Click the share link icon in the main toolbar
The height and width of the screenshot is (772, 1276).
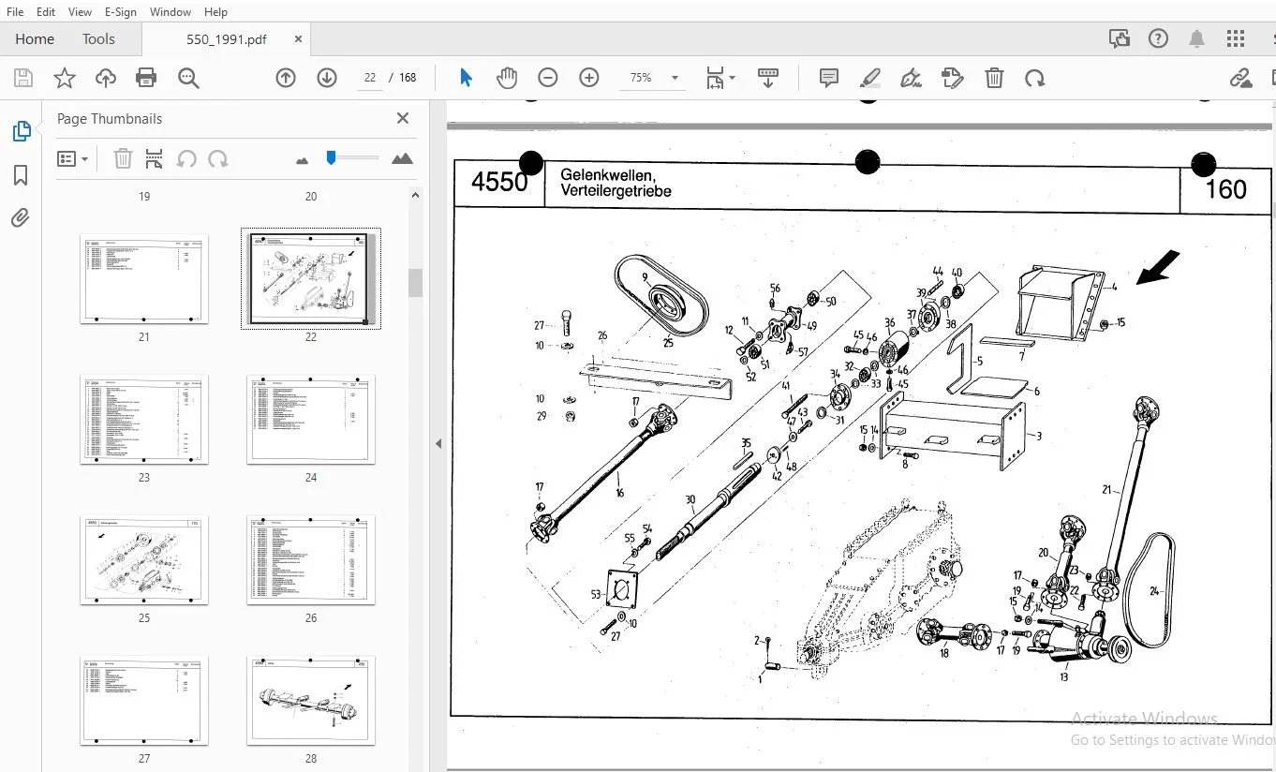(x=1241, y=78)
